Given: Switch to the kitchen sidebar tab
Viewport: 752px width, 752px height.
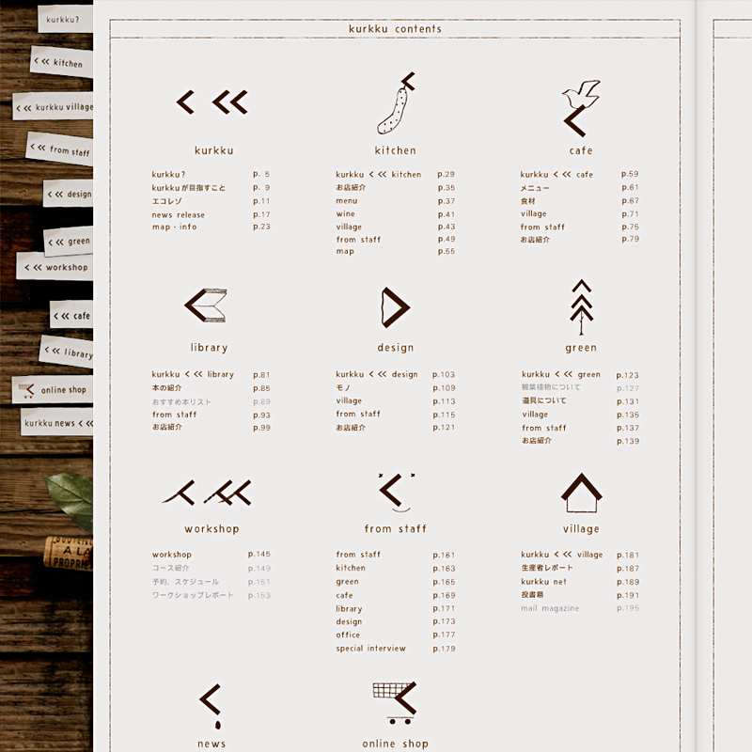Looking at the screenshot, I should click(60, 63).
